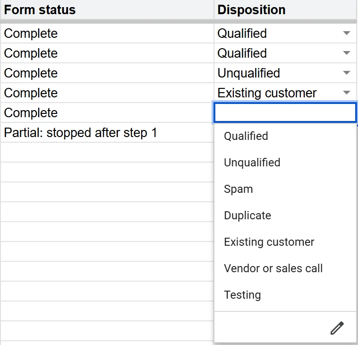Image resolution: width=358 pixels, height=345 pixels.
Task: Click the Form status column header
Action: (x=107, y=10)
